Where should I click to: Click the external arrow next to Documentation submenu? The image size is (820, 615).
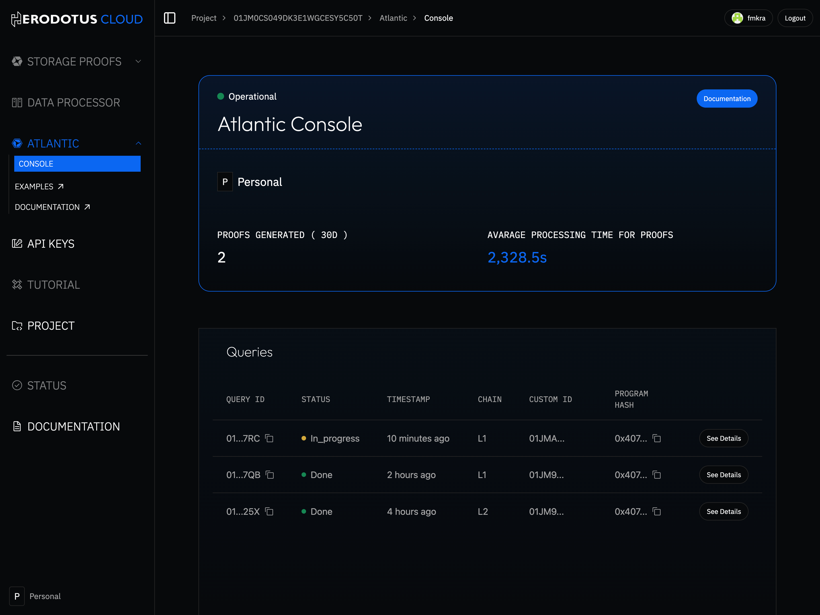(87, 207)
